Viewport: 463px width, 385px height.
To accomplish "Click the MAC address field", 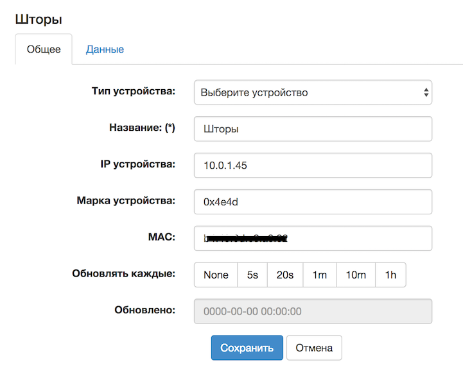I will coord(313,238).
